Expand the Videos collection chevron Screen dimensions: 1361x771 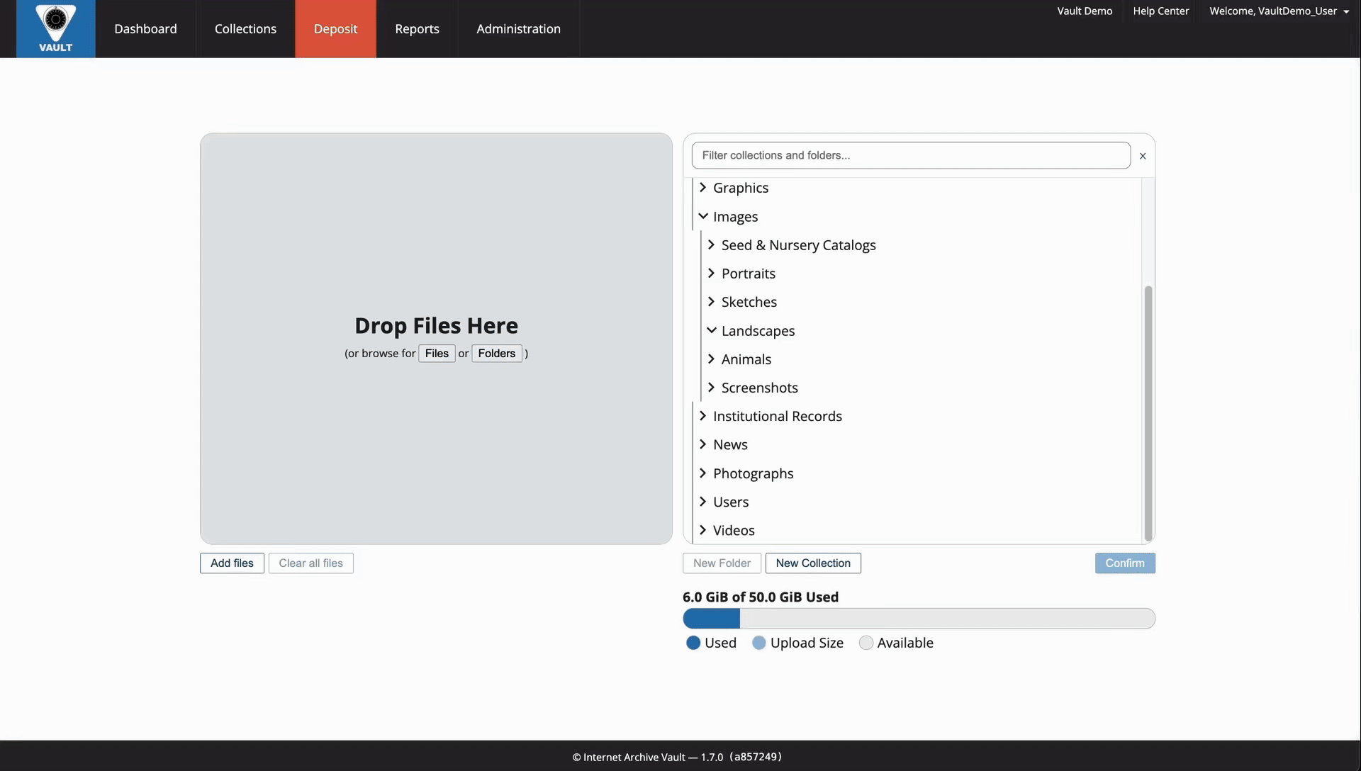(x=702, y=529)
